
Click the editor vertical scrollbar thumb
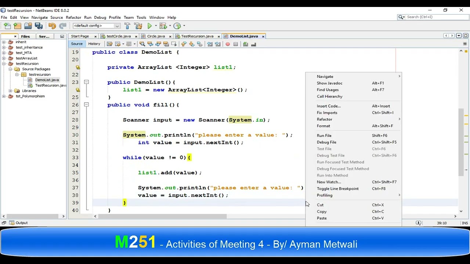coord(461,142)
